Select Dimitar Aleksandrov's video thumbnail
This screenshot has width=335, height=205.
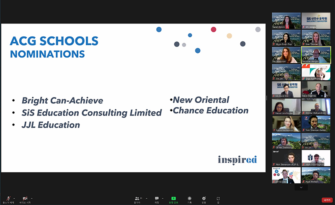point(316,107)
